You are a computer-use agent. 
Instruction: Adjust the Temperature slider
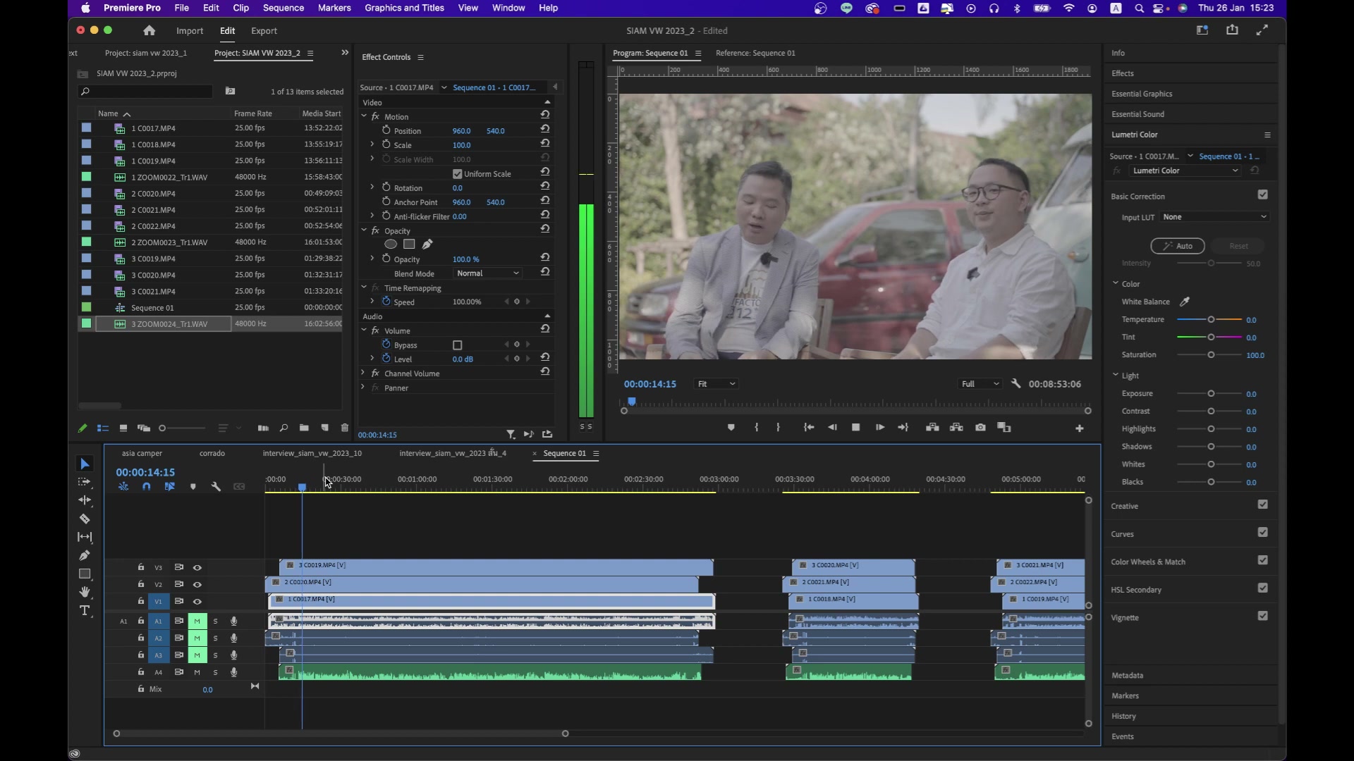coord(1210,319)
